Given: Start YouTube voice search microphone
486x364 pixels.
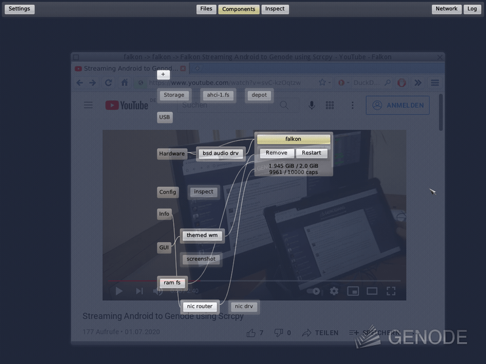Looking at the screenshot, I should pos(312,105).
